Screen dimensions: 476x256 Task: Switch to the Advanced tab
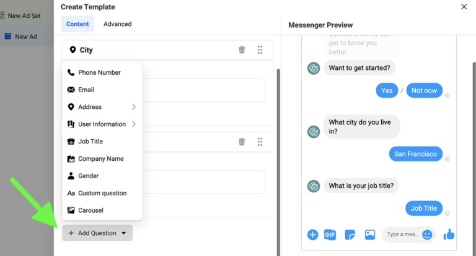pyautogui.click(x=118, y=24)
